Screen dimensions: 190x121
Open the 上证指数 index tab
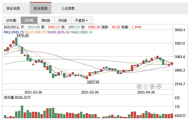(68, 8)
